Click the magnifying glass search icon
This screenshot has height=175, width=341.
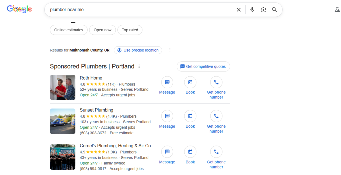tap(274, 10)
